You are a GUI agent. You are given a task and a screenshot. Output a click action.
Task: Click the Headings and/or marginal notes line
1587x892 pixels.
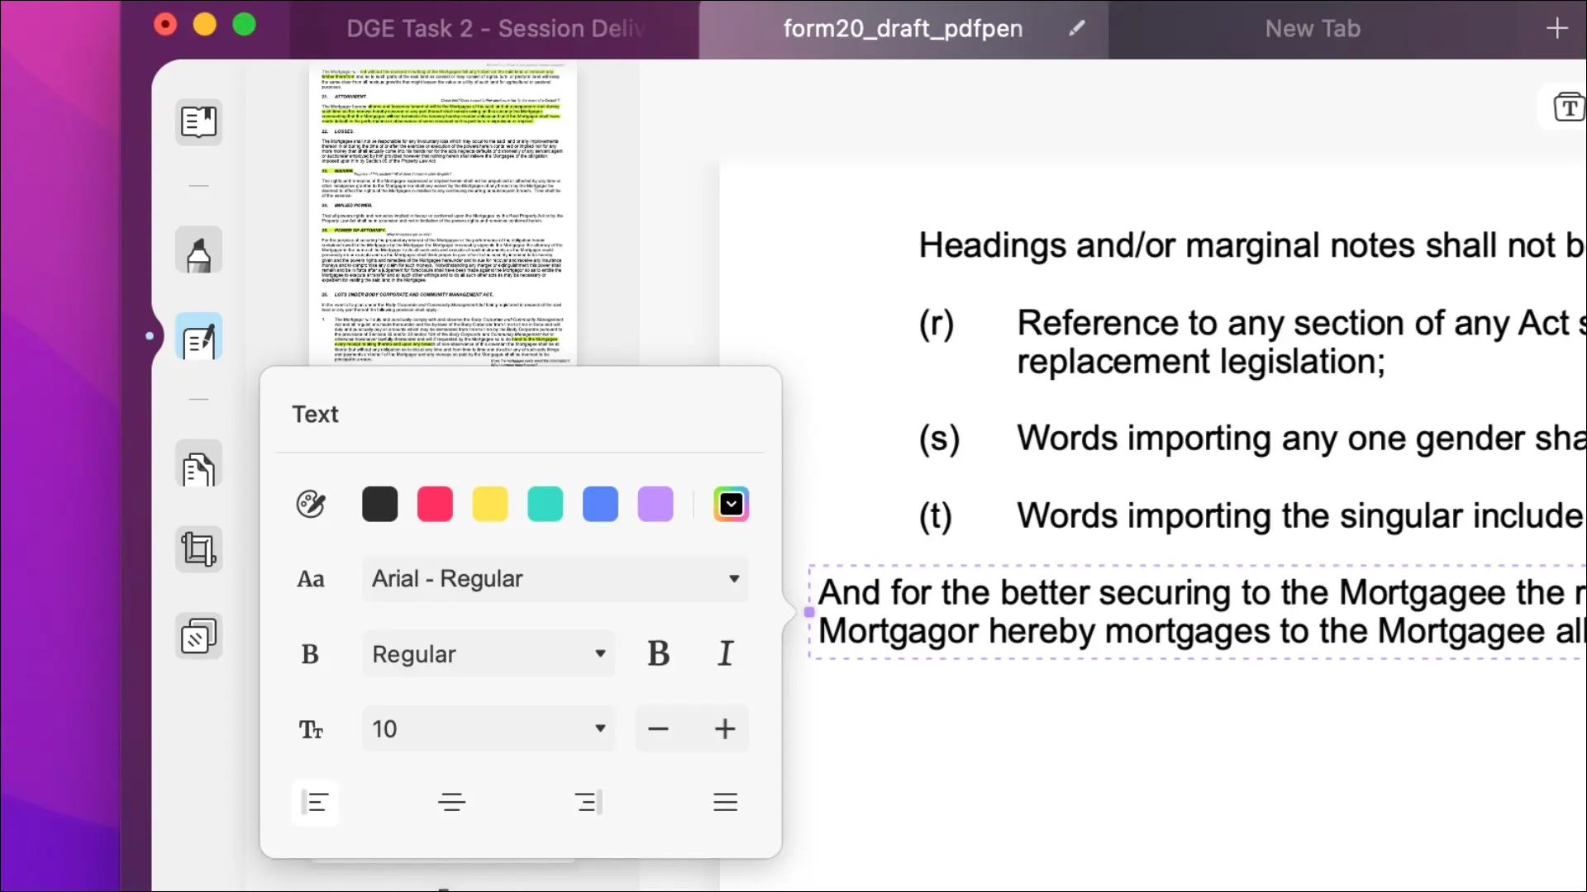pos(1251,245)
